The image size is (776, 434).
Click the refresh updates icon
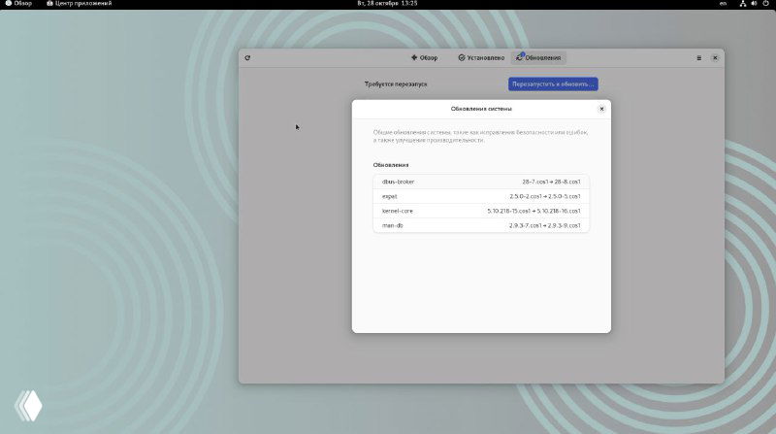click(x=247, y=57)
